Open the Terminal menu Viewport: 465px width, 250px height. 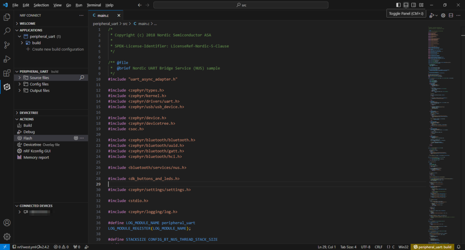click(94, 5)
